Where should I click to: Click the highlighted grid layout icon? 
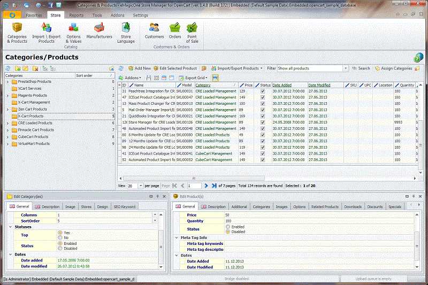(215, 78)
